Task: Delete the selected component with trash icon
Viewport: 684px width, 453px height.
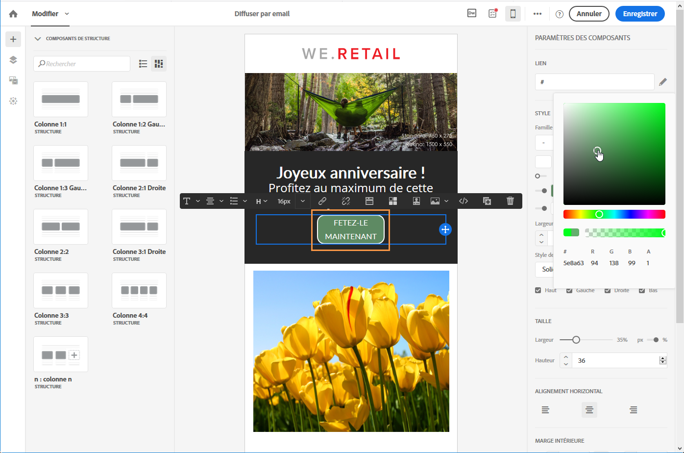Action: tap(510, 201)
